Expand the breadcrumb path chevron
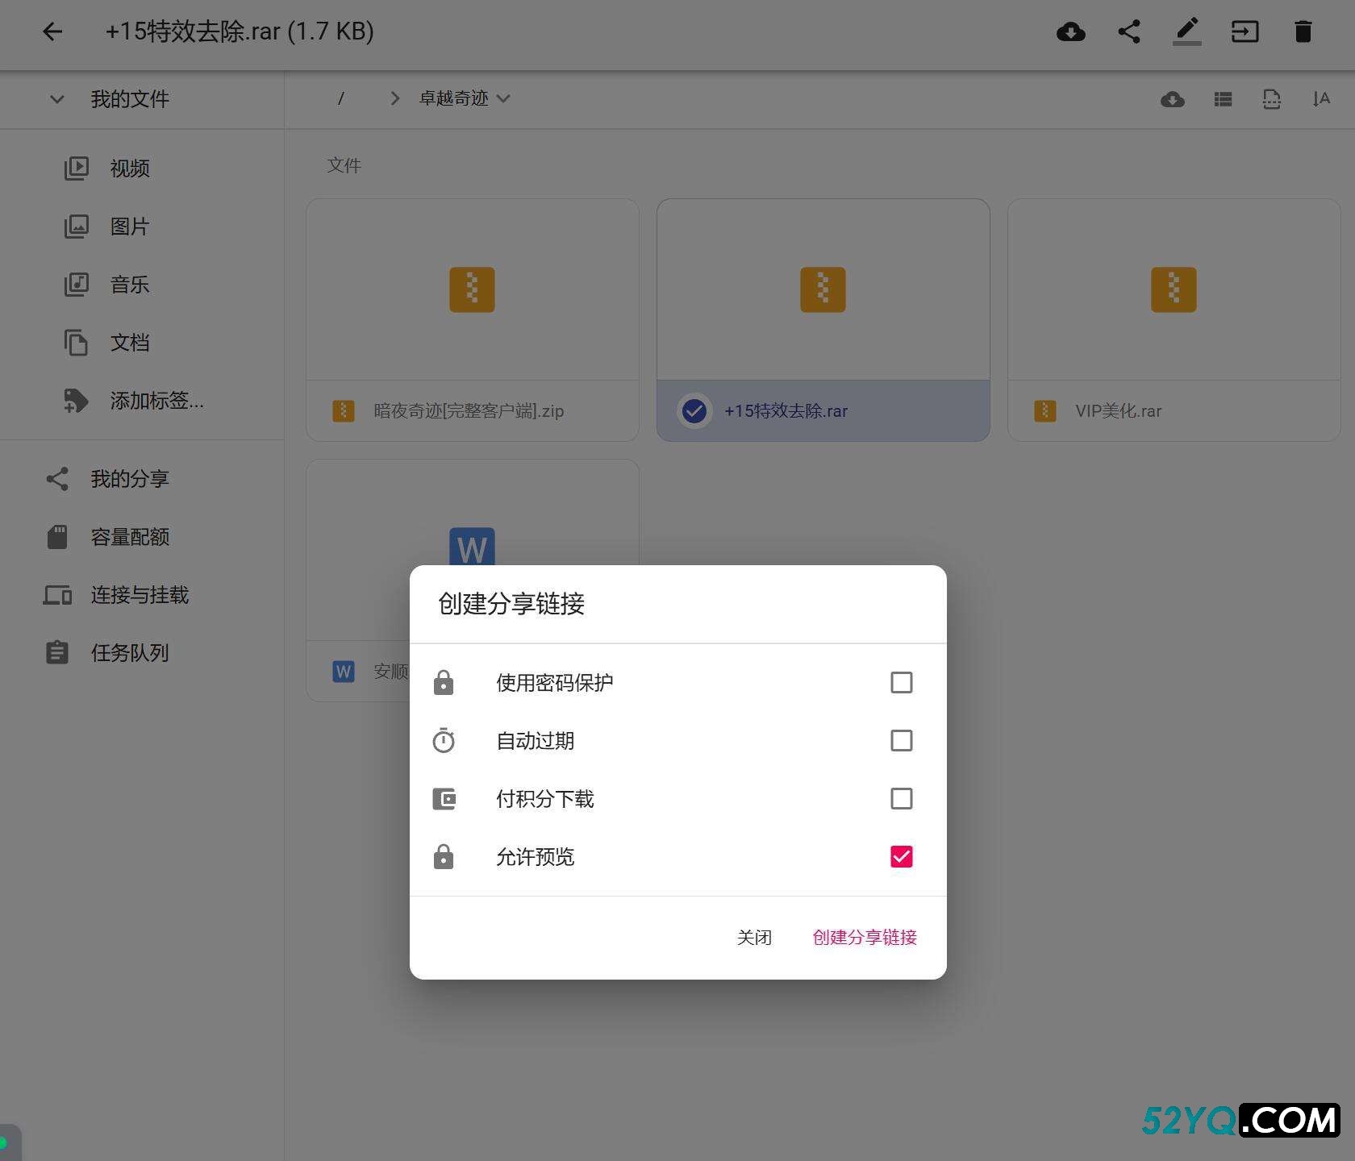 click(394, 98)
